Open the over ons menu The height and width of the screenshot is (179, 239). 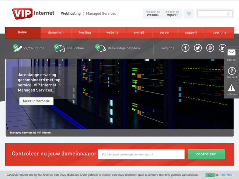pyautogui.click(x=219, y=32)
